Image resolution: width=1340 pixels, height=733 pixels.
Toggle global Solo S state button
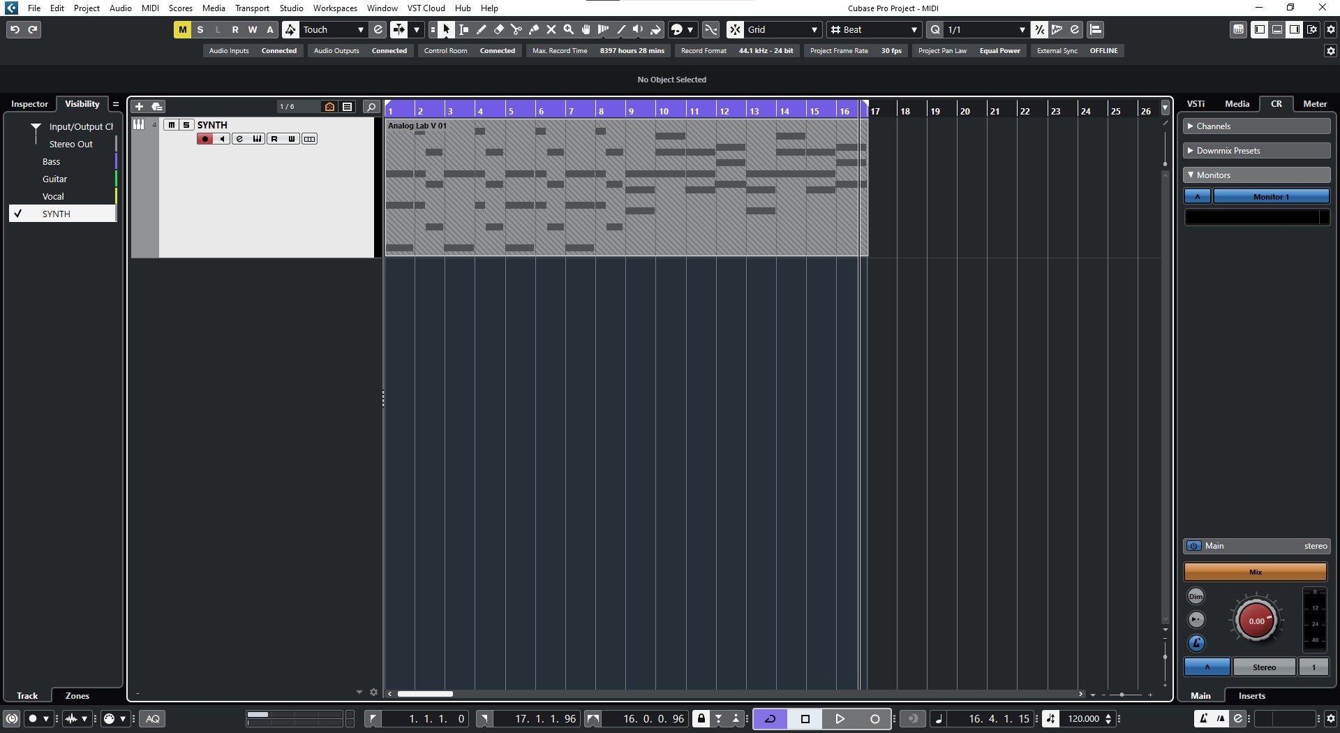point(200,29)
